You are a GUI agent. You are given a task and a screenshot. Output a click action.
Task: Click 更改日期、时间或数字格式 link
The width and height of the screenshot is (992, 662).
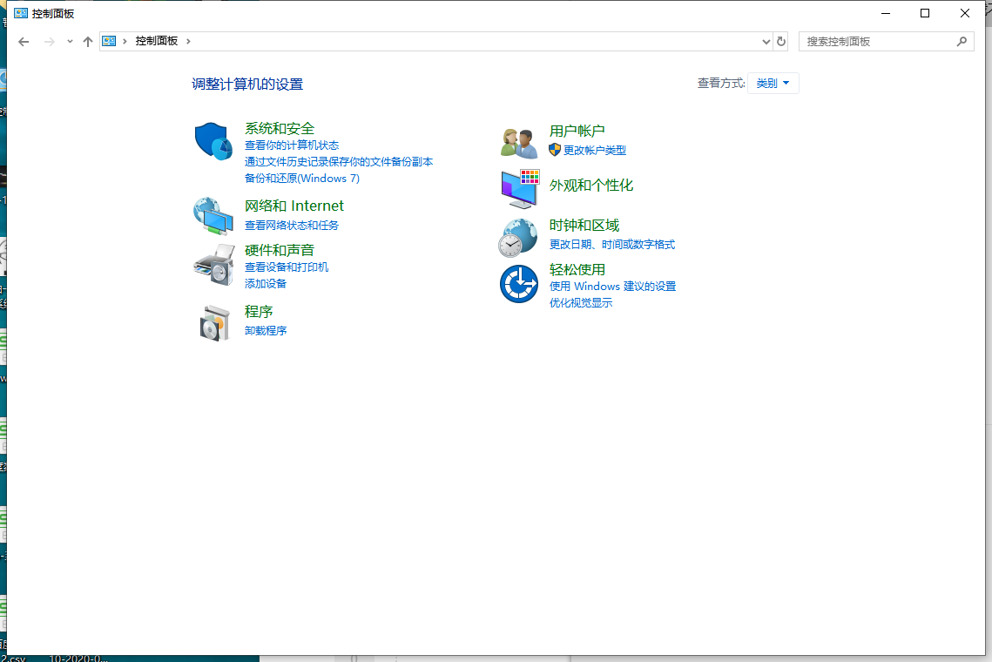pyautogui.click(x=611, y=244)
